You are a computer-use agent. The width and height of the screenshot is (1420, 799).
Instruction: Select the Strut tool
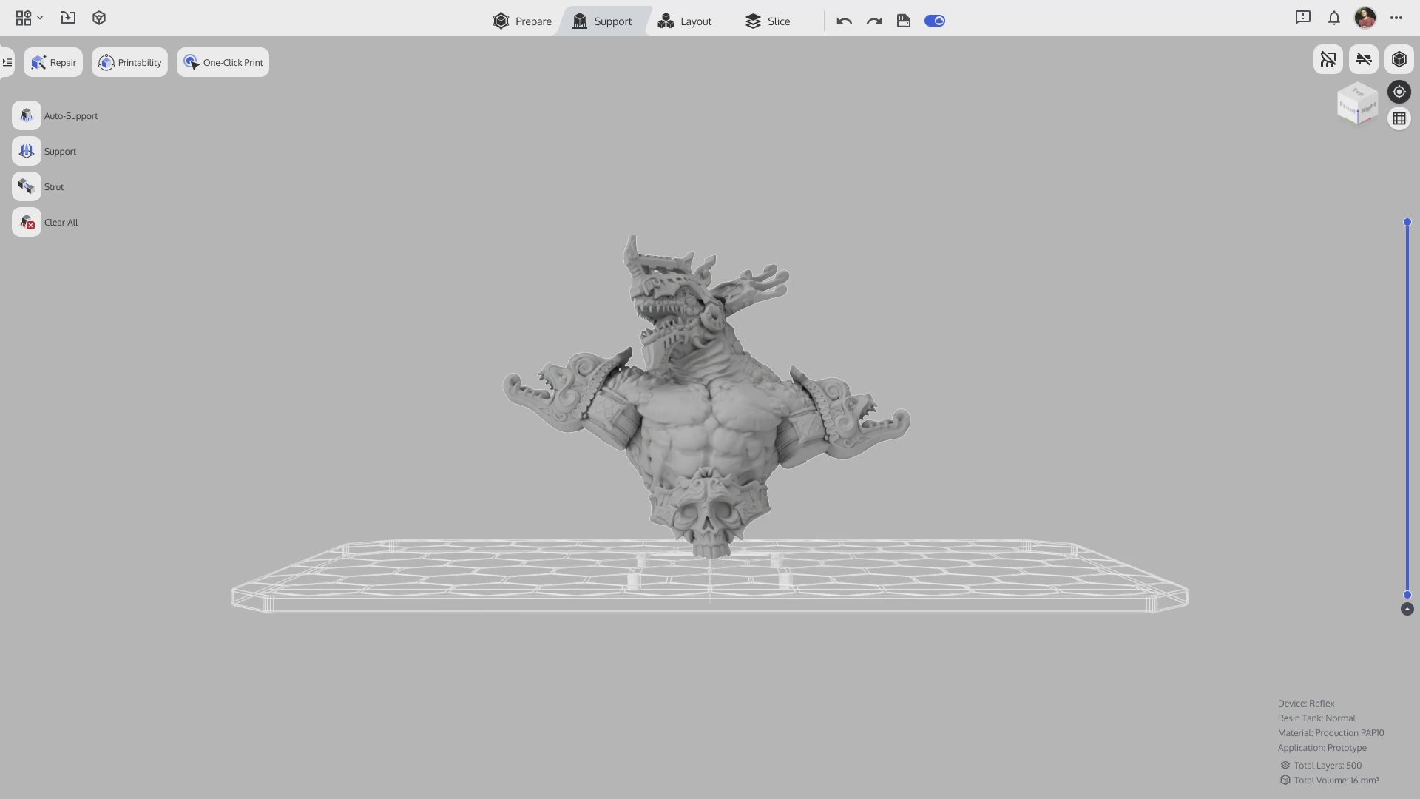[x=27, y=186]
